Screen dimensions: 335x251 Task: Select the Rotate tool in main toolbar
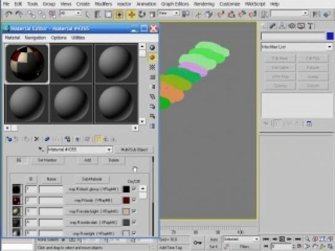[x=141, y=14]
